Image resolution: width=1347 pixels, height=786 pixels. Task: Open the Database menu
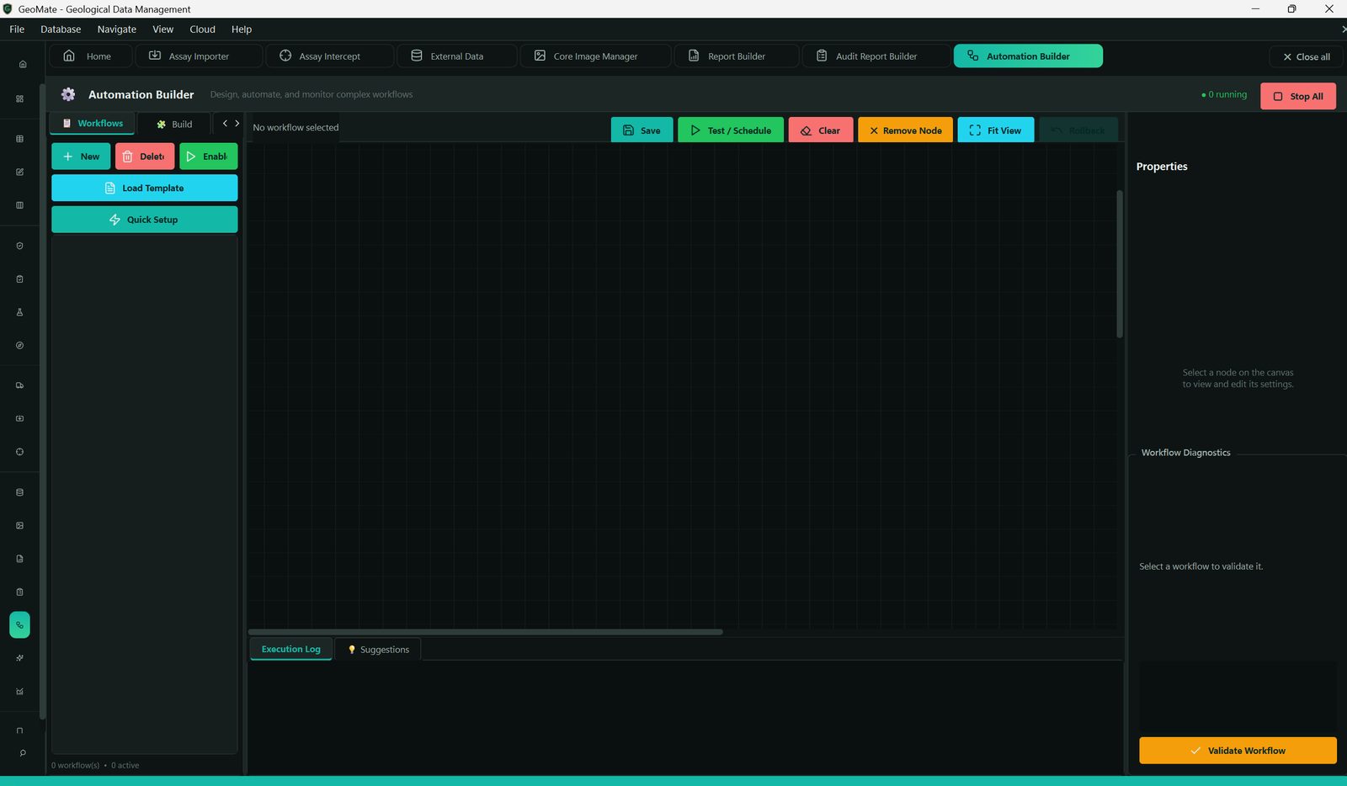(61, 29)
